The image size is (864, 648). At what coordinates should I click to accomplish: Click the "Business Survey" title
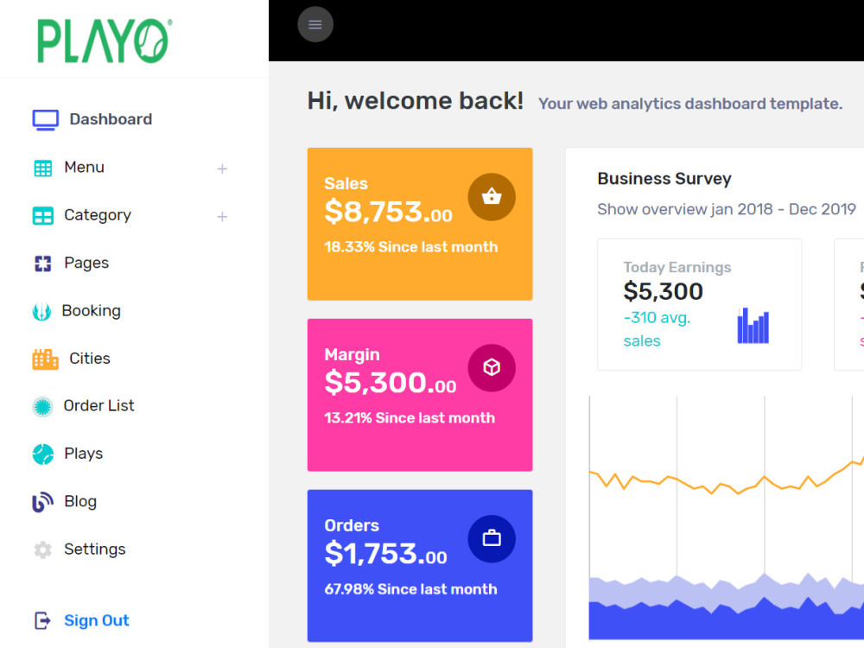coord(664,179)
